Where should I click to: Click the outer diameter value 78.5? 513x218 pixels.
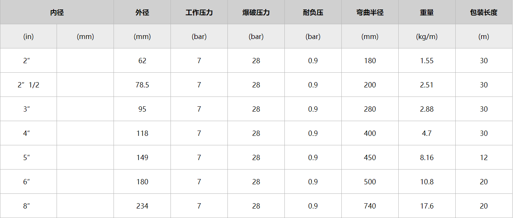142,85
